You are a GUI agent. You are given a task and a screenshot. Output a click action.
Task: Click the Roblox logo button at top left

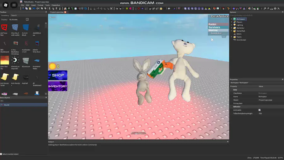tap(6, 5)
